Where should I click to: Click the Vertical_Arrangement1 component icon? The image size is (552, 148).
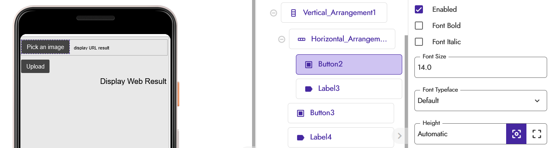[293, 13]
